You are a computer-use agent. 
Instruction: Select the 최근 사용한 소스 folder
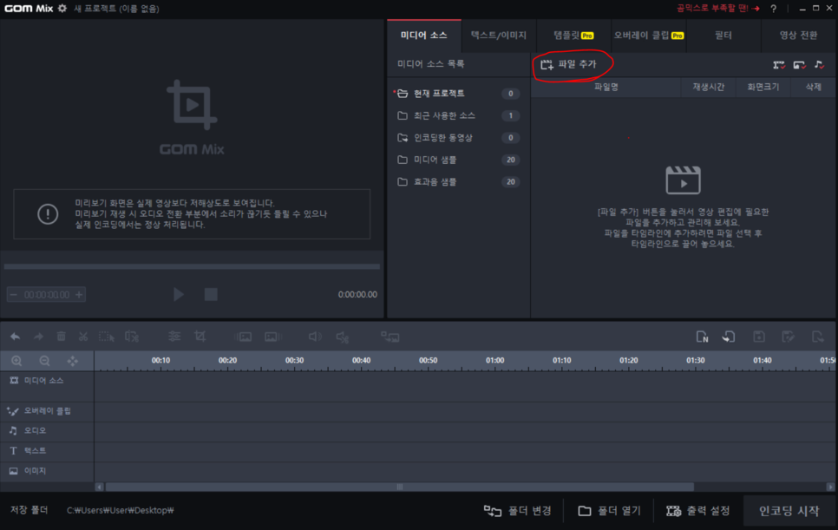459,115
